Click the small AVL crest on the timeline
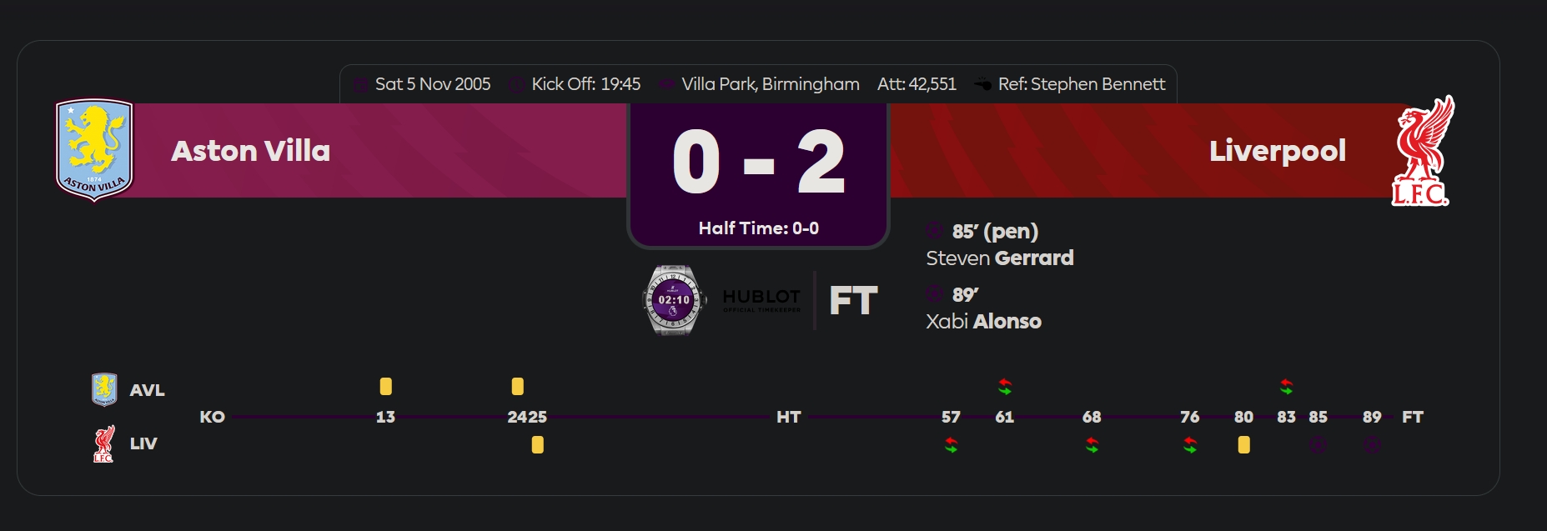 tap(104, 389)
